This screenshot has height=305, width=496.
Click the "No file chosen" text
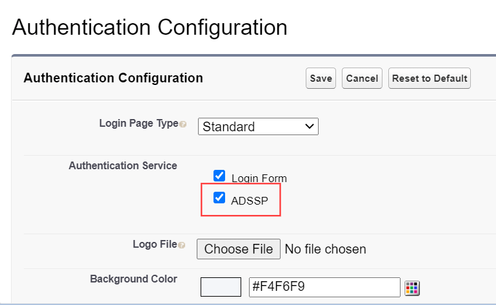pos(325,249)
